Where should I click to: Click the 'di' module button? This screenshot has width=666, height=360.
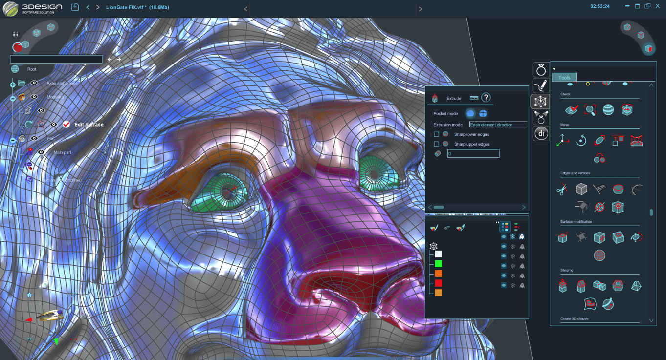(x=540, y=133)
